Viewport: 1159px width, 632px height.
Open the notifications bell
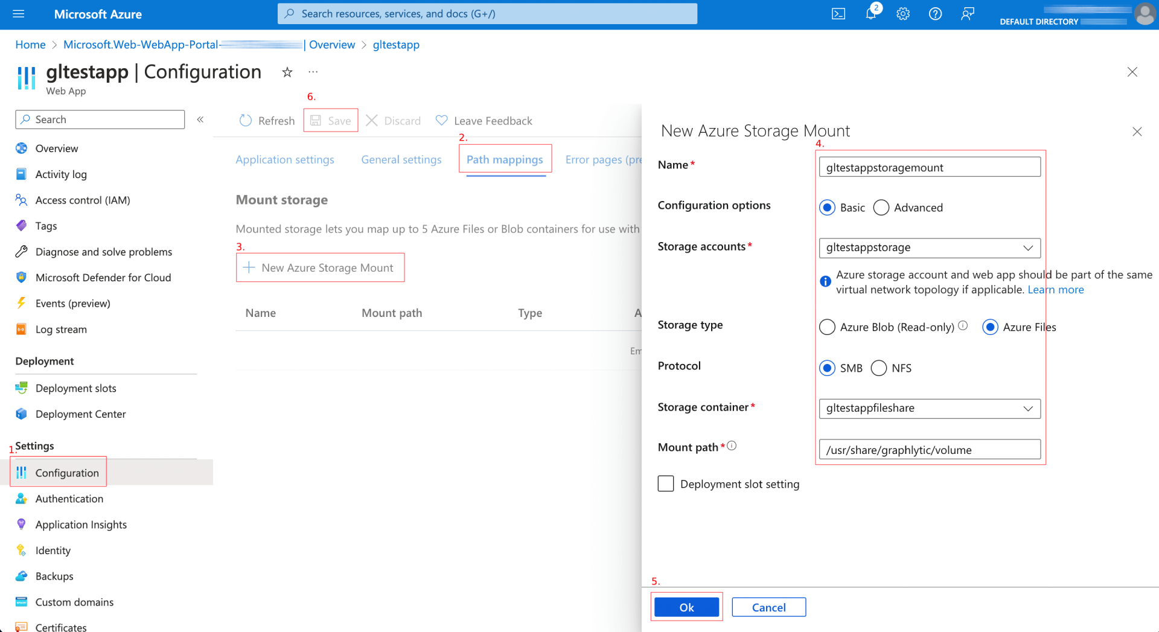pos(870,14)
